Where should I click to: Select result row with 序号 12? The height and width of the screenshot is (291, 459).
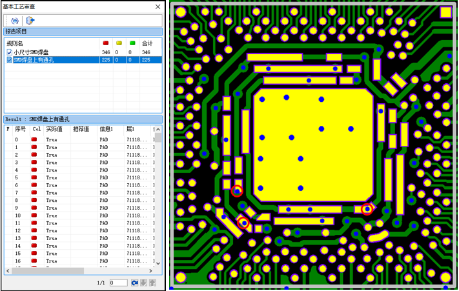coord(79,231)
